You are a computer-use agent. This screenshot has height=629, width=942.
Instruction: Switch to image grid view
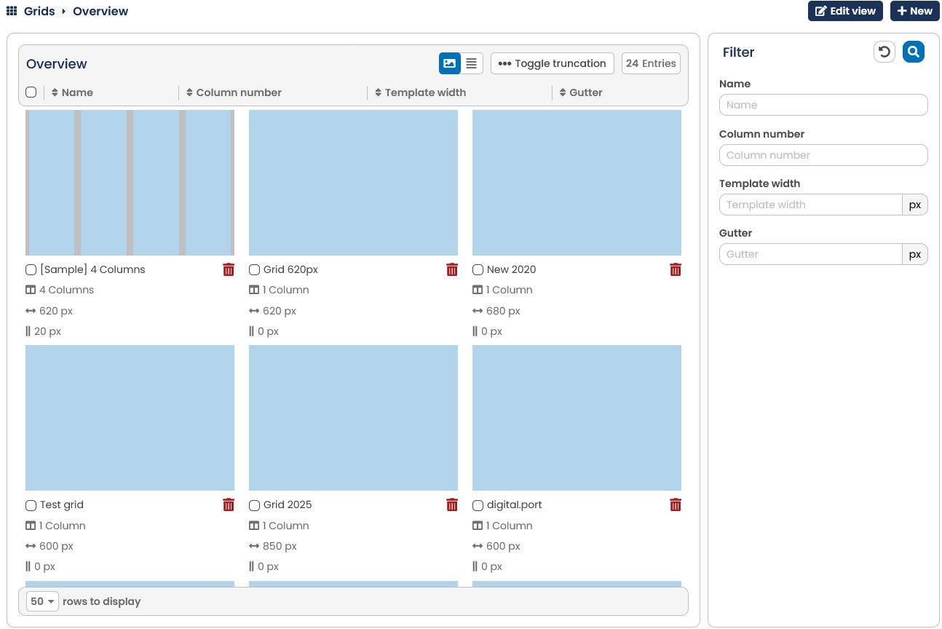[450, 63]
